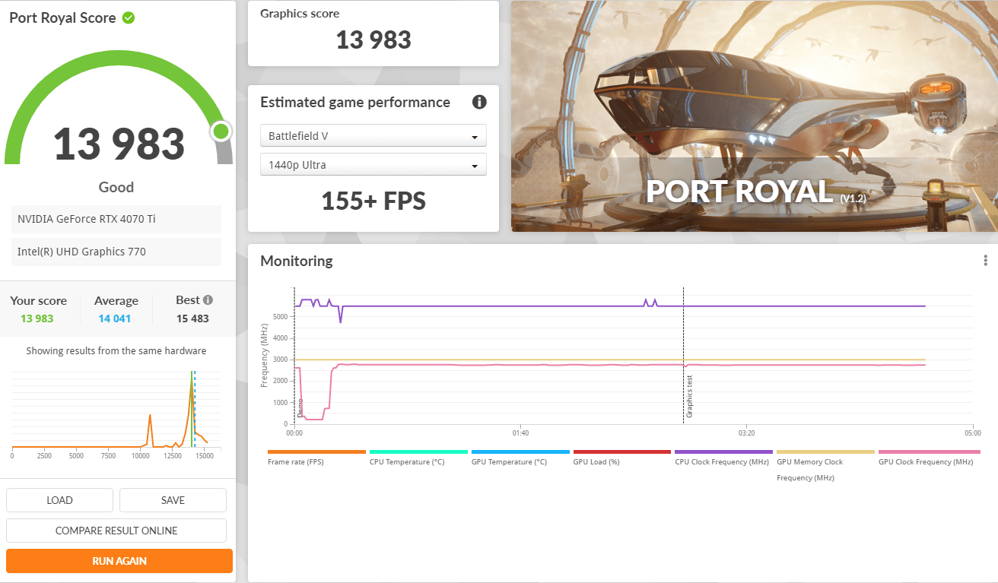Screen dimensions: 998x583
Task: Select the NVIDIA GeForce RTX 4070 Ti entry
Action: [x=116, y=219]
